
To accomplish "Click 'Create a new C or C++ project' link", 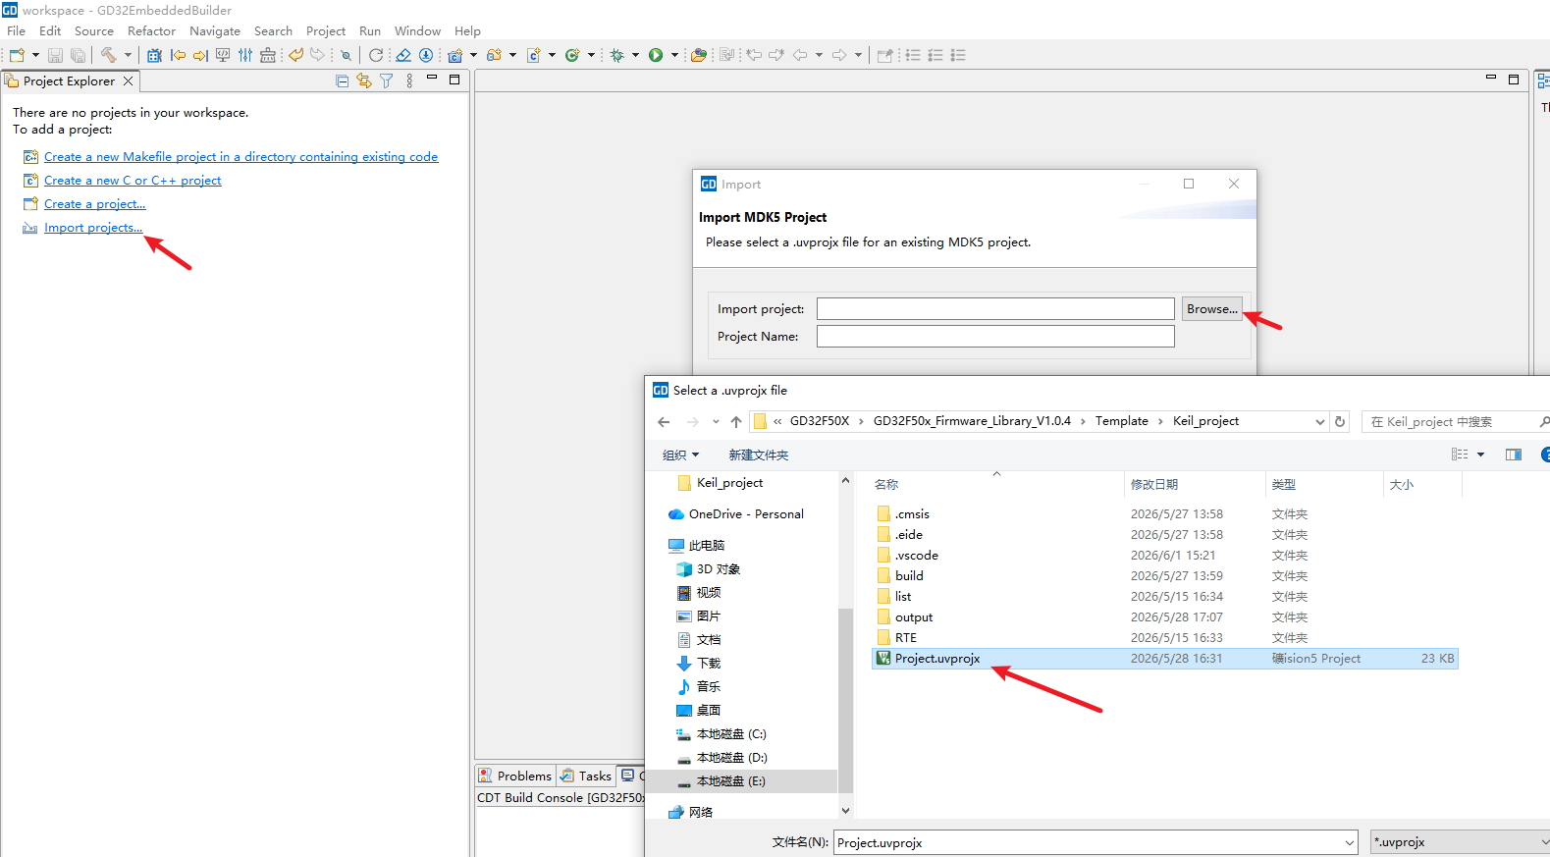I will [133, 181].
